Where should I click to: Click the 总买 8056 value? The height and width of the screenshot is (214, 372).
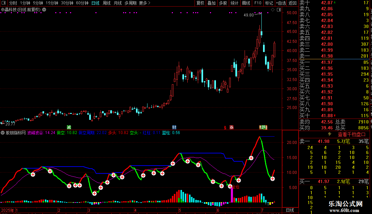[x=363, y=128]
